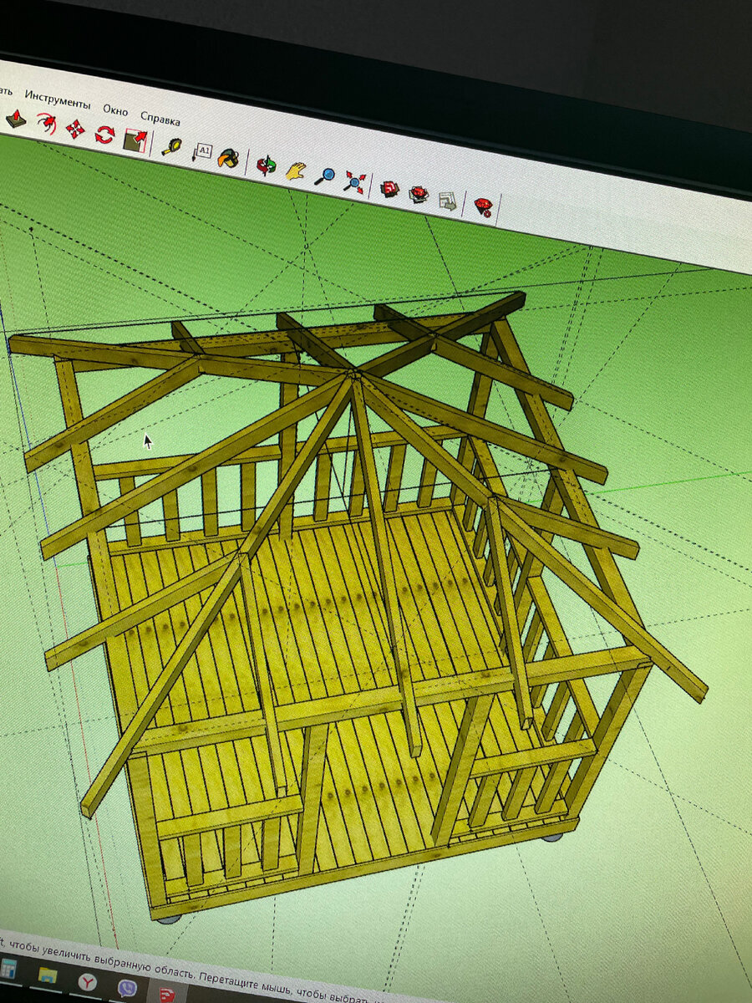Open the Справка menu
This screenshot has height=1003, width=752.
[160, 118]
